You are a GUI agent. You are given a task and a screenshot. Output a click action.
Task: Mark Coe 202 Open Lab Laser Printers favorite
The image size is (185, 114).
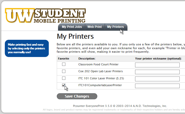(64, 71)
